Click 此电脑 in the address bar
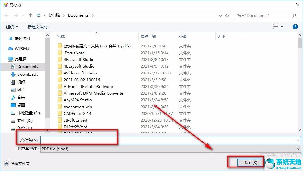Image resolution: width=303 pixels, height=171 pixels. [x=54, y=15]
